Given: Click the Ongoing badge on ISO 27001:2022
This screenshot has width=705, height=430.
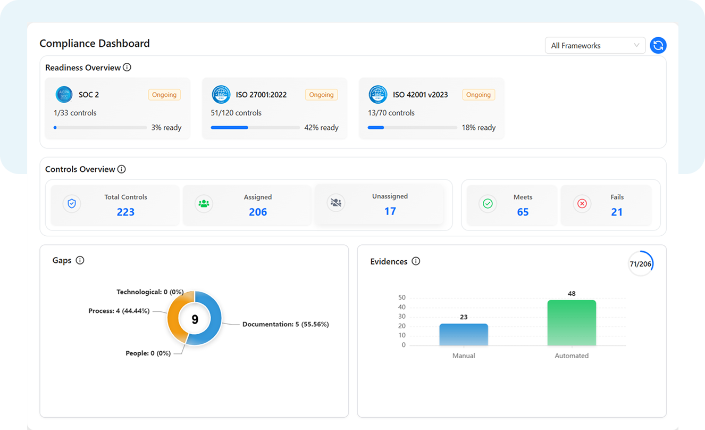Looking at the screenshot, I should point(322,95).
